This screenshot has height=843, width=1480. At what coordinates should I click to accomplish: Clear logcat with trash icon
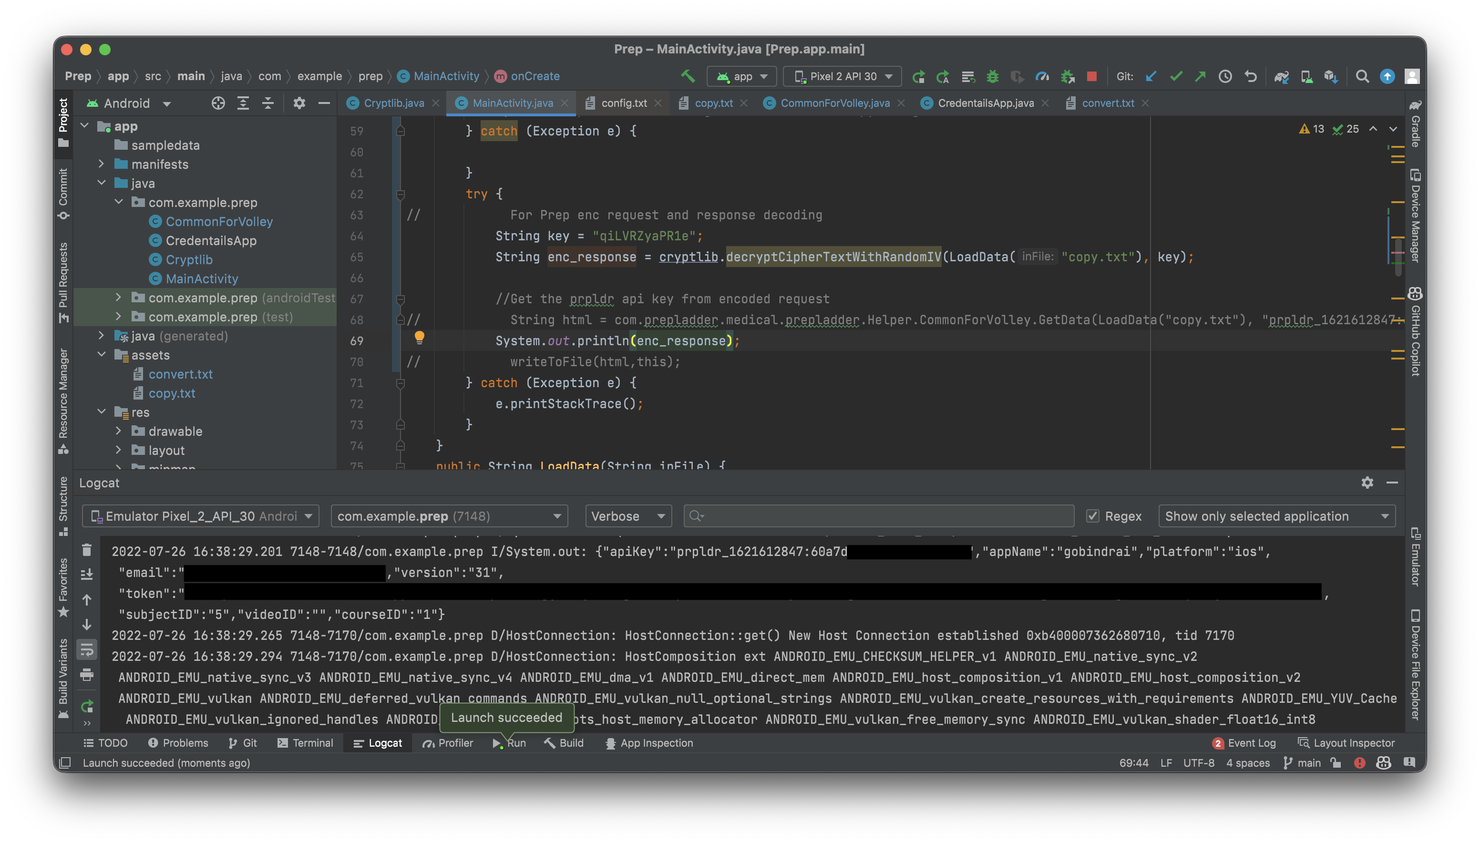(87, 550)
